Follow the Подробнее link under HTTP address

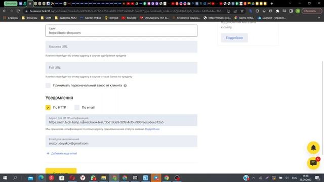pos(152,129)
